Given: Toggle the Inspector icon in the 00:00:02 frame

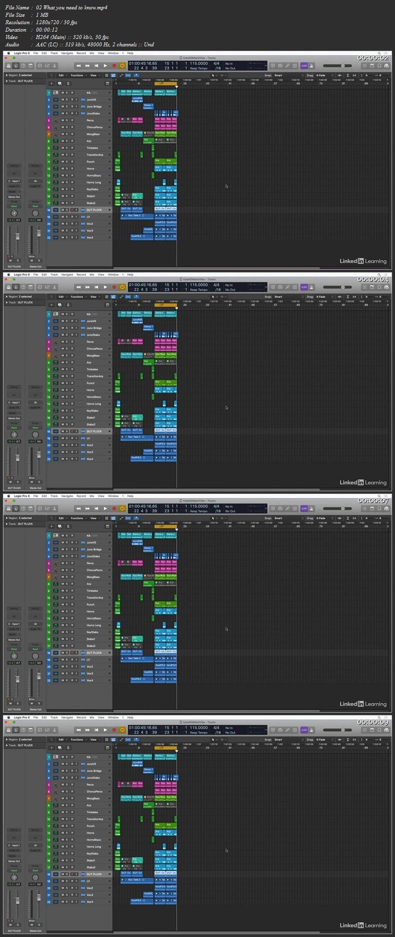Looking at the screenshot, I should pos(16,66).
